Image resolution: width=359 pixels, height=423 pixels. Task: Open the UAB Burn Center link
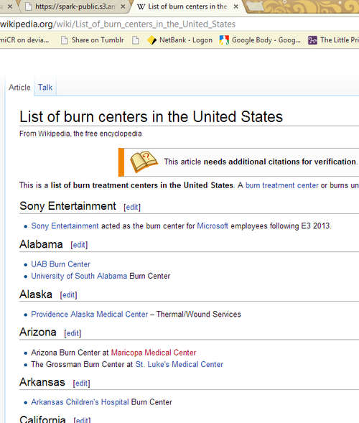(x=60, y=264)
